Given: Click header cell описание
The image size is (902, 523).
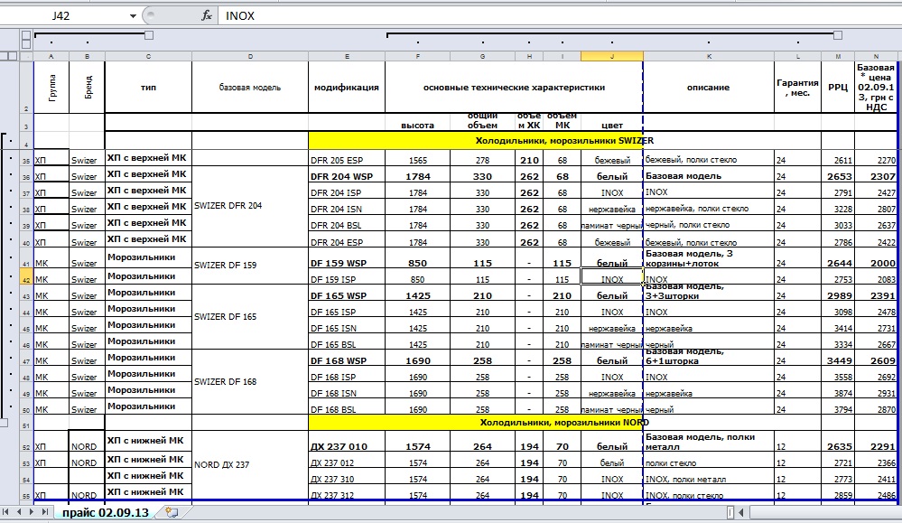Looking at the screenshot, I should pyautogui.click(x=709, y=88).
